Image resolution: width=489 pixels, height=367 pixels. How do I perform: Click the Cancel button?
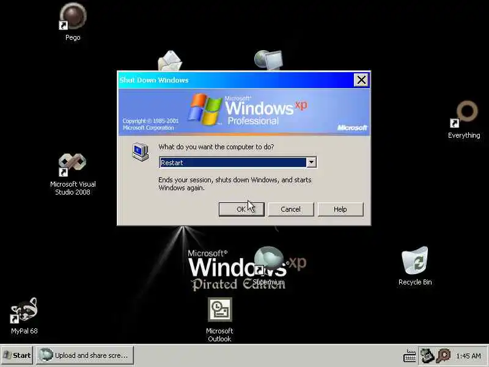(x=291, y=209)
